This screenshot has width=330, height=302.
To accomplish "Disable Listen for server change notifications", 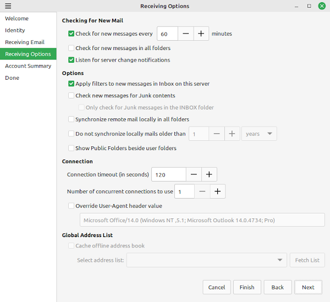I will tap(71, 60).
